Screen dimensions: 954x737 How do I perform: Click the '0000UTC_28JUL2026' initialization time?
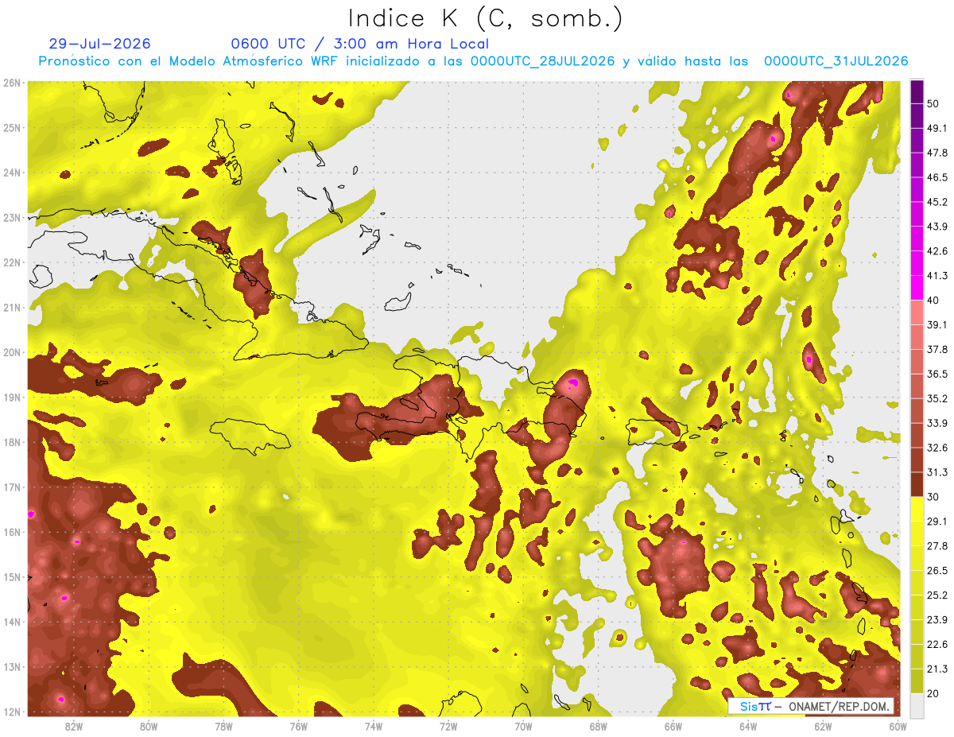544,61
